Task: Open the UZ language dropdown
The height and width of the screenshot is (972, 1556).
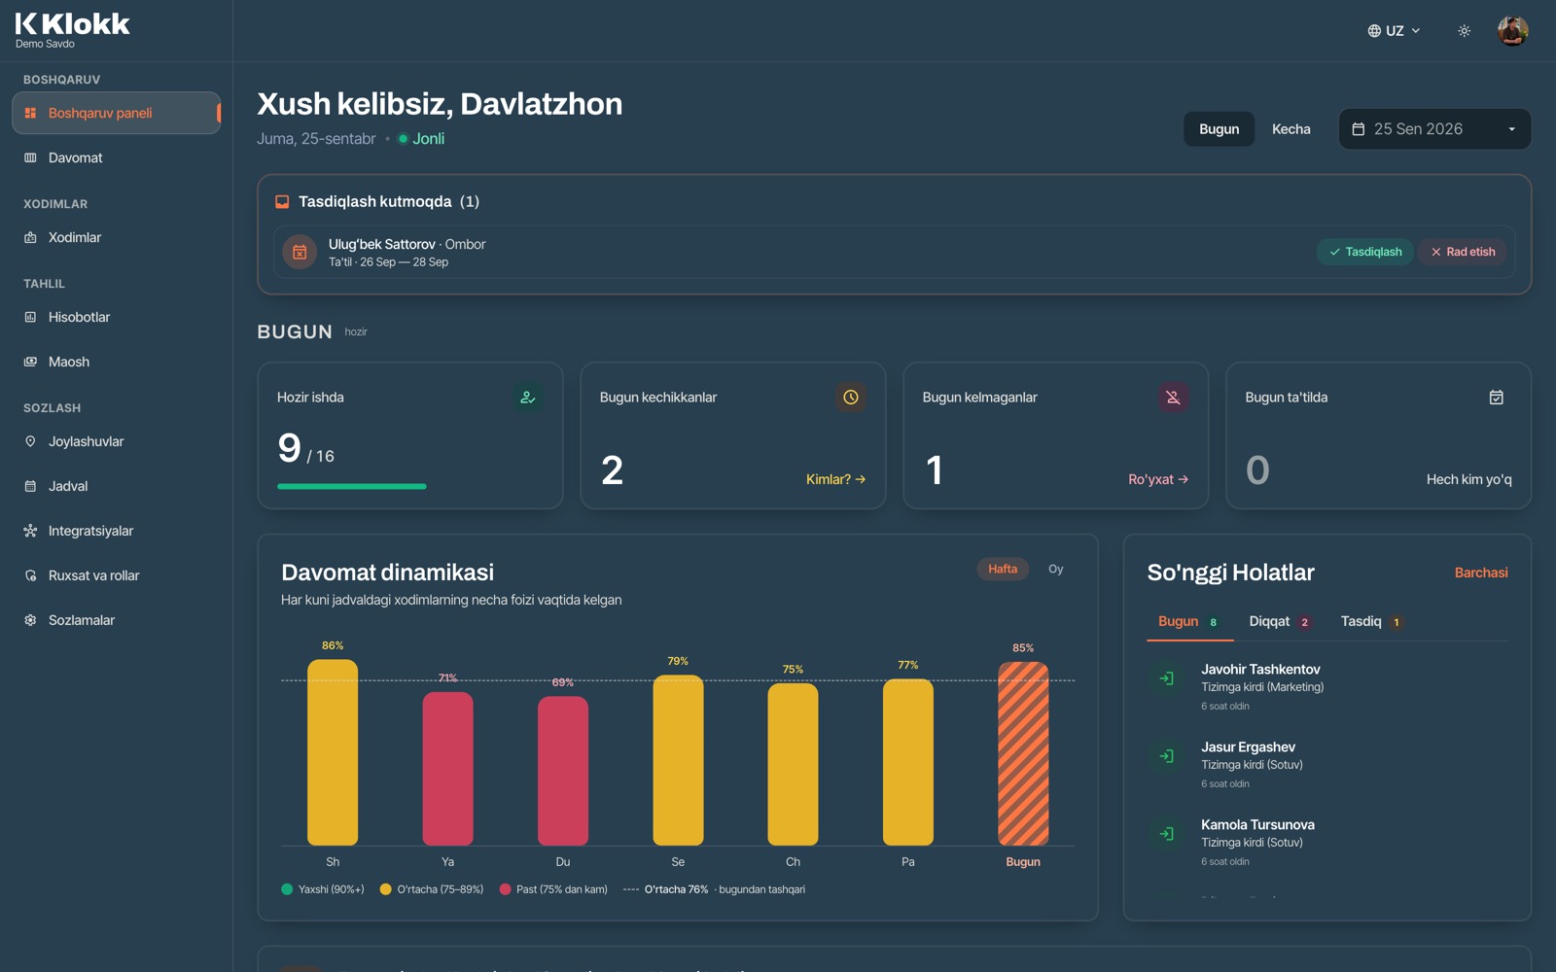Action: pyautogui.click(x=1394, y=31)
